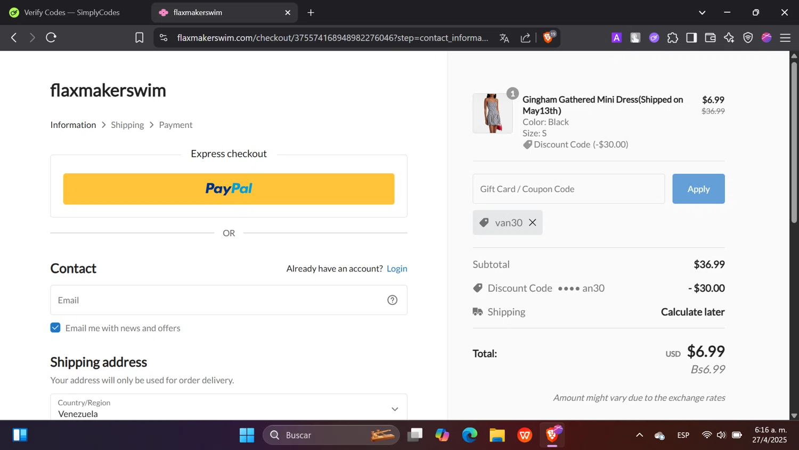Close the flaxmakerswim tab
This screenshot has height=450, width=799.
pyautogui.click(x=288, y=12)
